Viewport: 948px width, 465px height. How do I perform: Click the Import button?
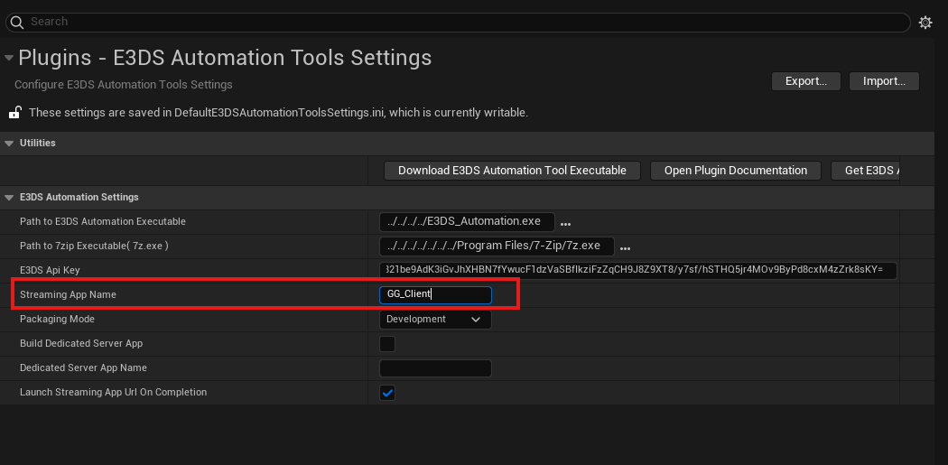pyautogui.click(x=883, y=81)
